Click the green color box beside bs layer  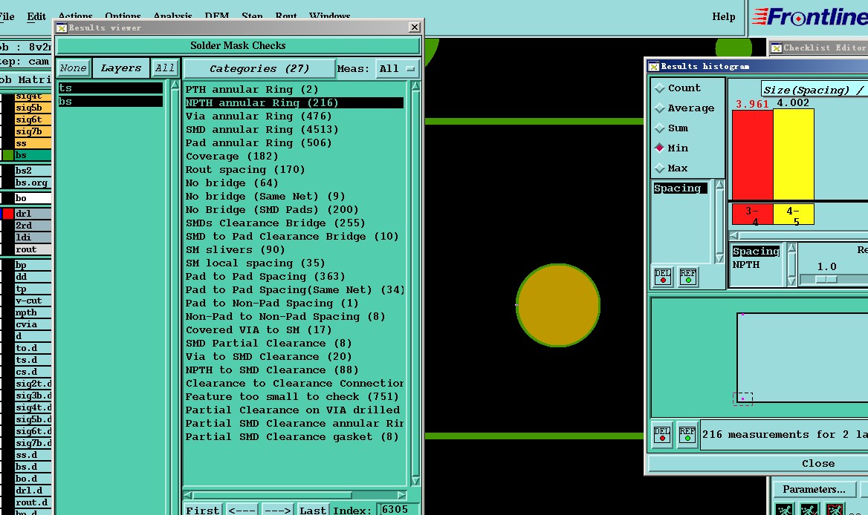[7, 155]
